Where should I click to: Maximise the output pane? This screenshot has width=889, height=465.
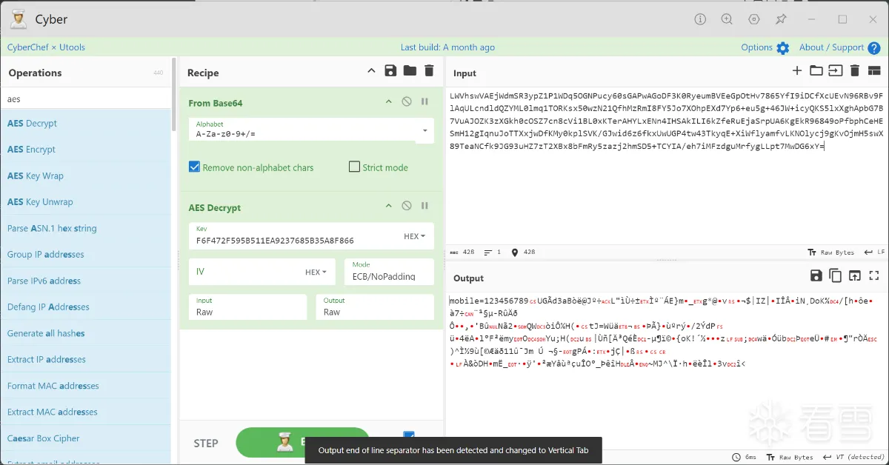point(873,275)
